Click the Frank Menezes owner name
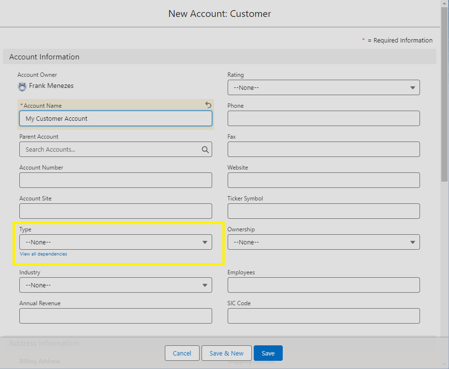 51,86
